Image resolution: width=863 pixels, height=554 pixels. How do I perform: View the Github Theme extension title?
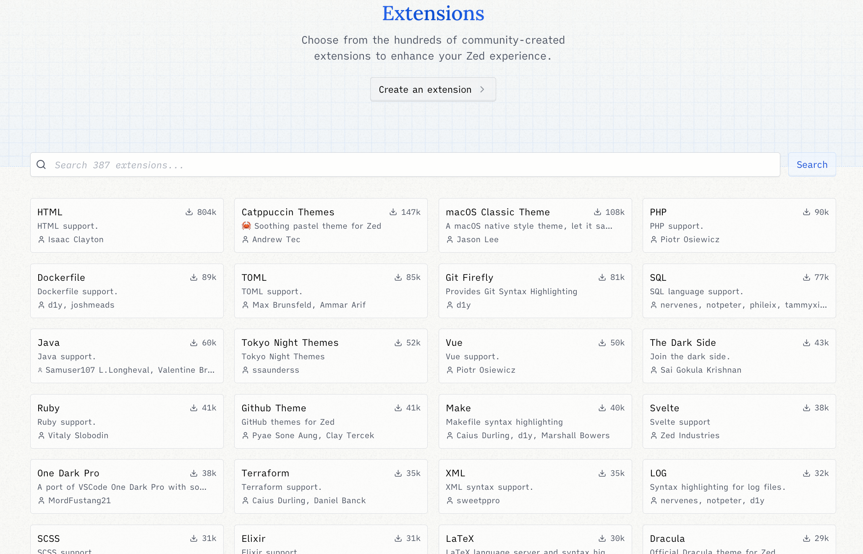point(274,408)
